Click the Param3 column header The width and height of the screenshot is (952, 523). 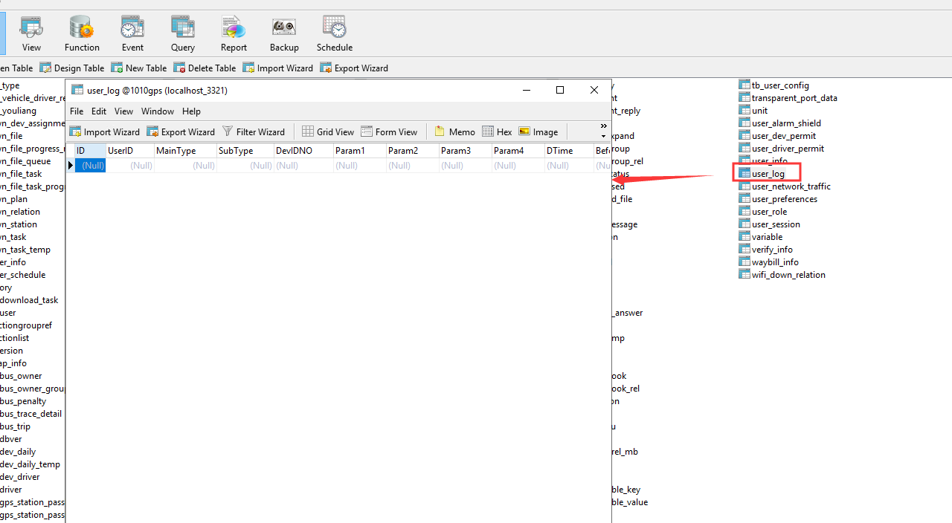click(x=466, y=151)
